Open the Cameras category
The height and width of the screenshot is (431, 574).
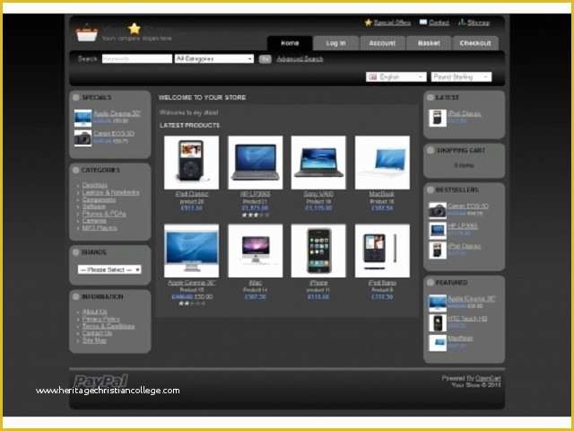pyautogui.click(x=94, y=221)
